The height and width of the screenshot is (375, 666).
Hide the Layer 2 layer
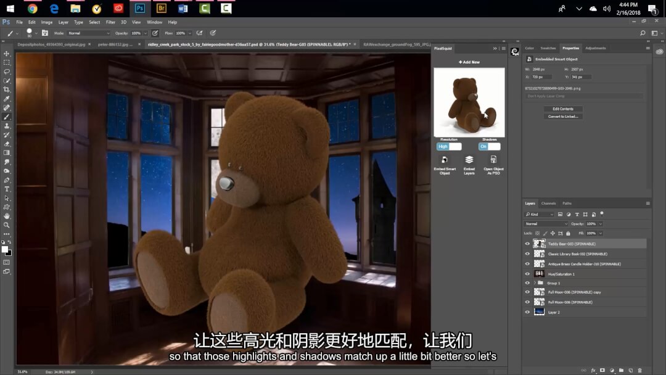pos(527,312)
